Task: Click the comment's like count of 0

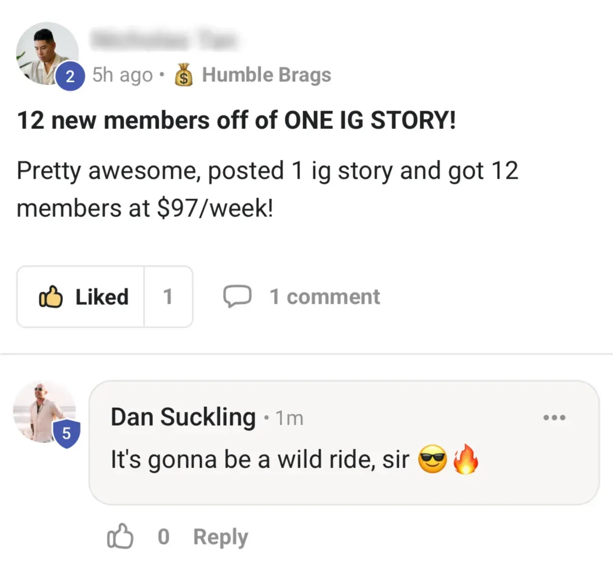Action: tap(163, 537)
